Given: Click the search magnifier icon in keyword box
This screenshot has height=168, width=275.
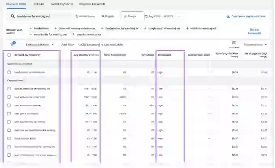Looking at the screenshot, I should (12, 17).
